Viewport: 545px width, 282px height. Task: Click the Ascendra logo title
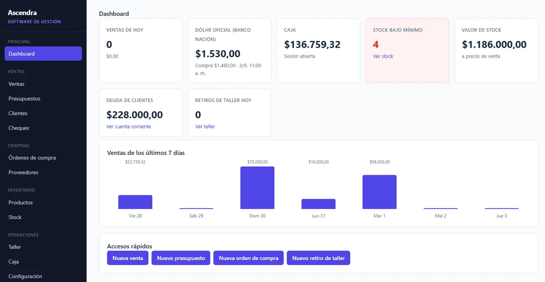[22, 13]
